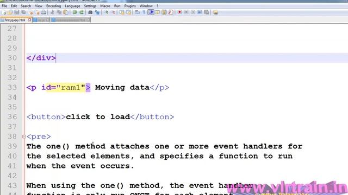This screenshot has width=348, height=195.
Task: Toggle Synchronize Horizontal Scrolling
Action: pos(128,12)
